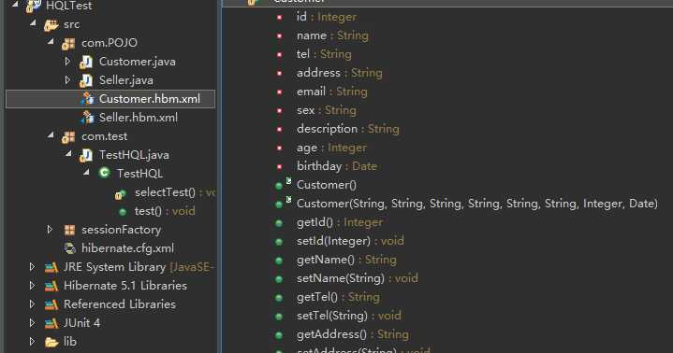Collapse the src folder arrow
This screenshot has width=673, height=353.
coord(33,23)
